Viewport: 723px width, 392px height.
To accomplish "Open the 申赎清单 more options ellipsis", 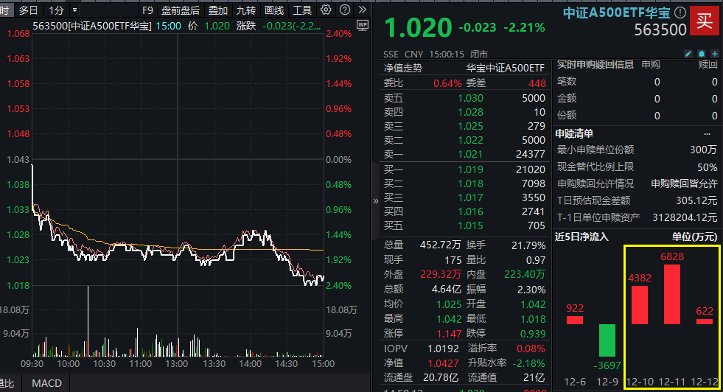I will tap(707, 134).
